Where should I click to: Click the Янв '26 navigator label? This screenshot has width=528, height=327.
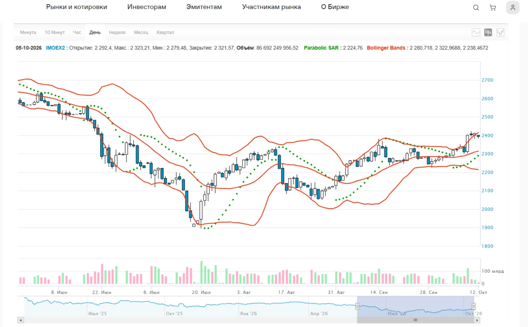pyautogui.click(x=248, y=314)
